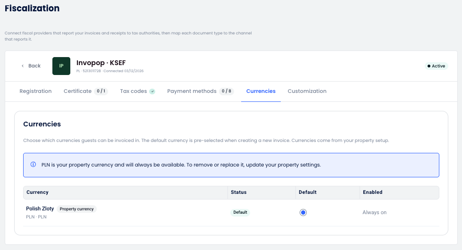
Task: Switch to the Certificate tab
Action: (77, 92)
